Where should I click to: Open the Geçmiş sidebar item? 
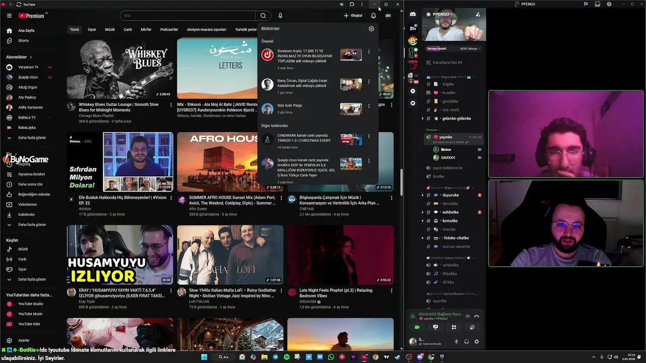[24, 164]
